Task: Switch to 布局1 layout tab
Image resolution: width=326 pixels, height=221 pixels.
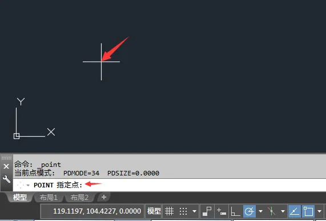Action: tap(49, 197)
